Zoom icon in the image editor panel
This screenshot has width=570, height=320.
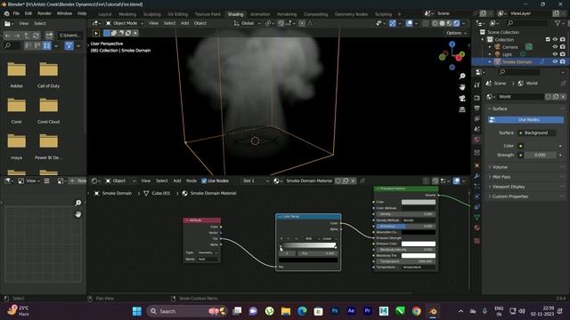click(77, 203)
